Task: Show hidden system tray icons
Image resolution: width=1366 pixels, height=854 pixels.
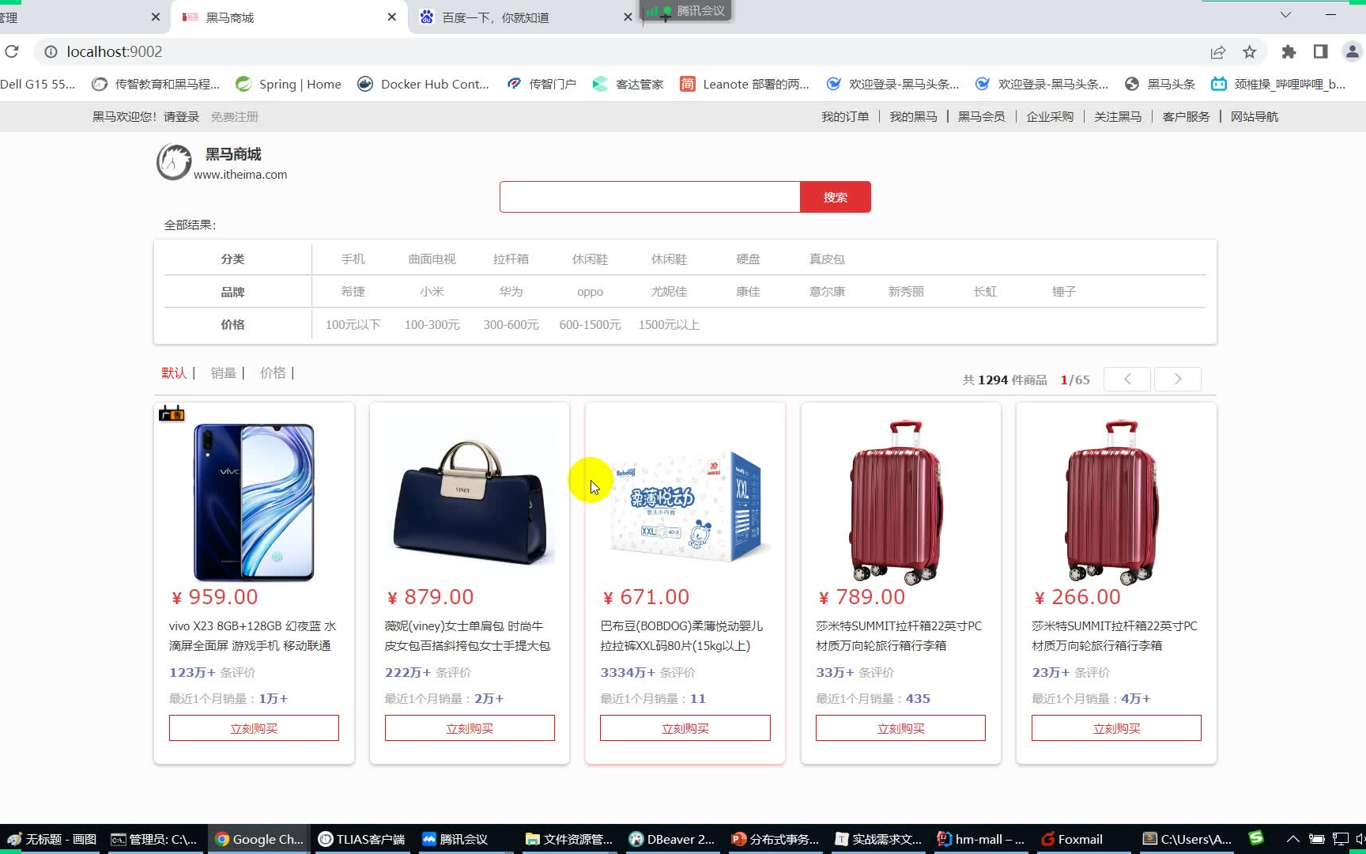Action: tap(1293, 839)
